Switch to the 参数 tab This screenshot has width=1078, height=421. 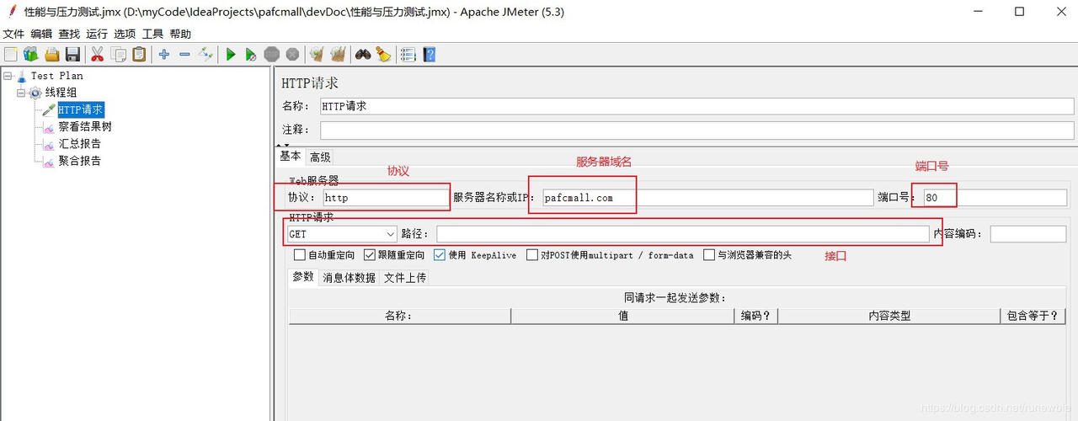303,277
